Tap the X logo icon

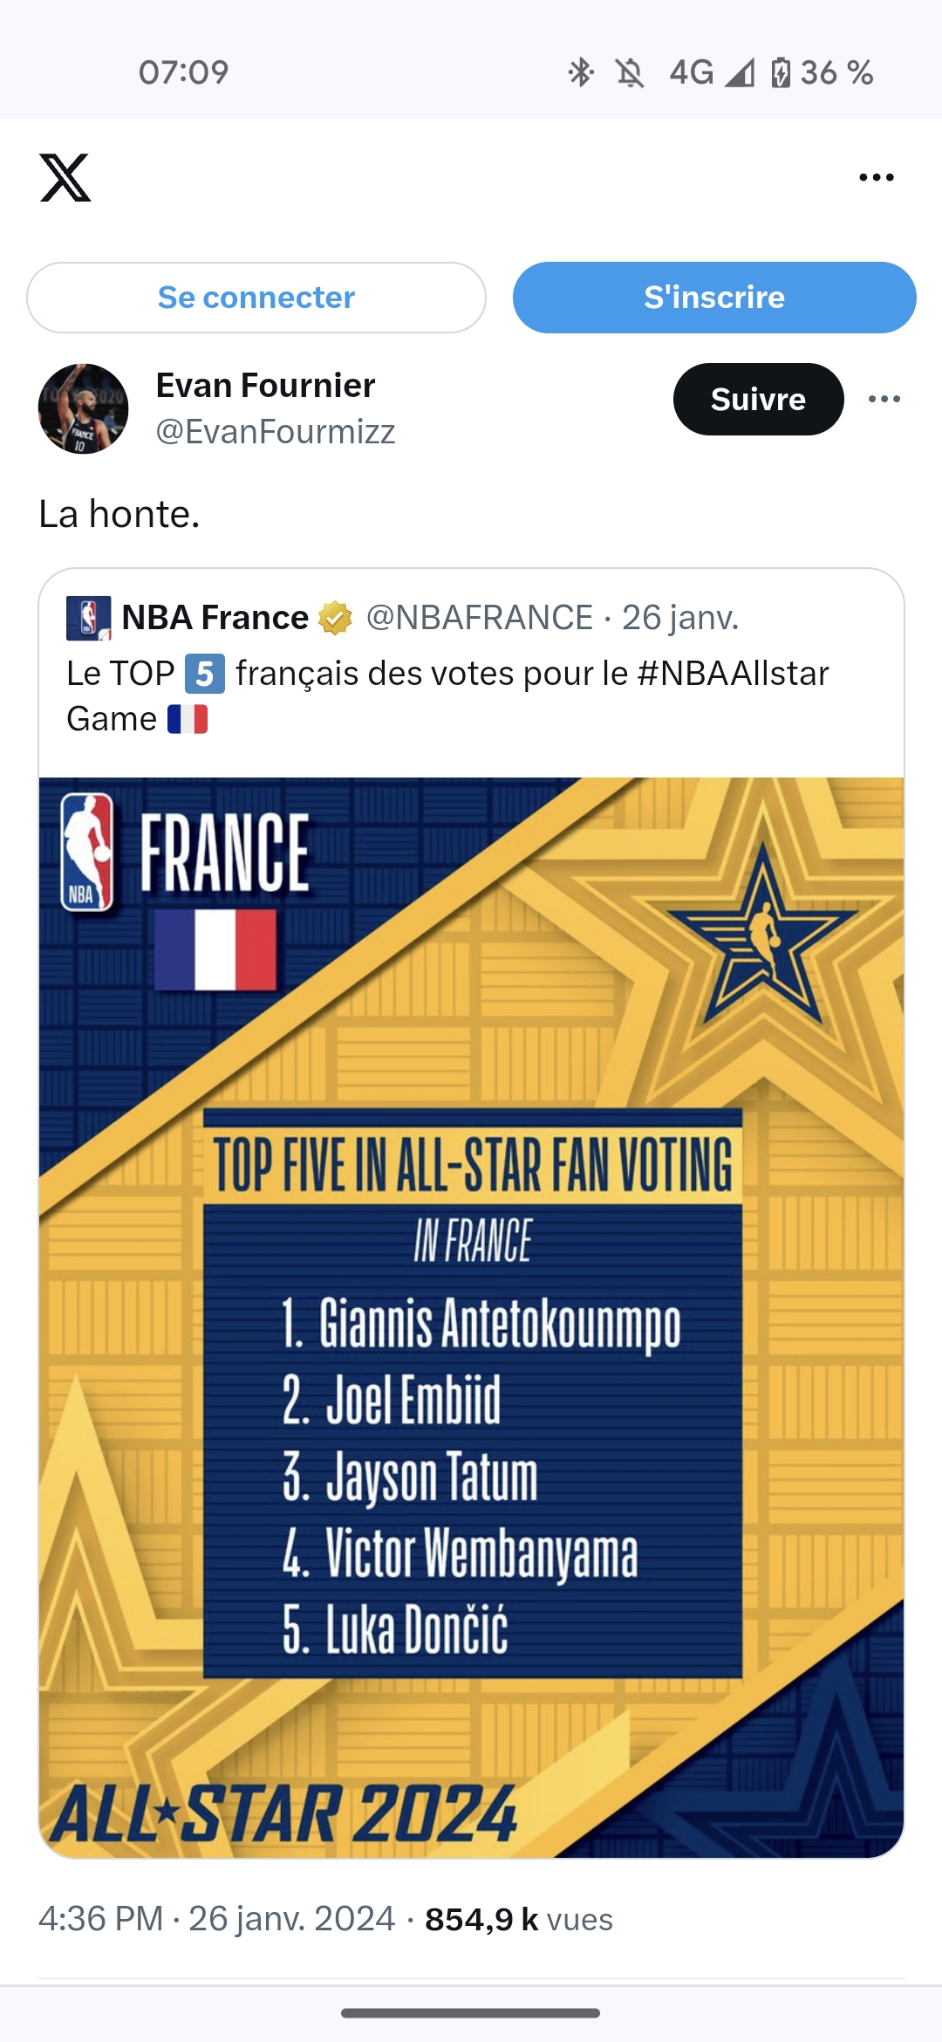tap(65, 178)
